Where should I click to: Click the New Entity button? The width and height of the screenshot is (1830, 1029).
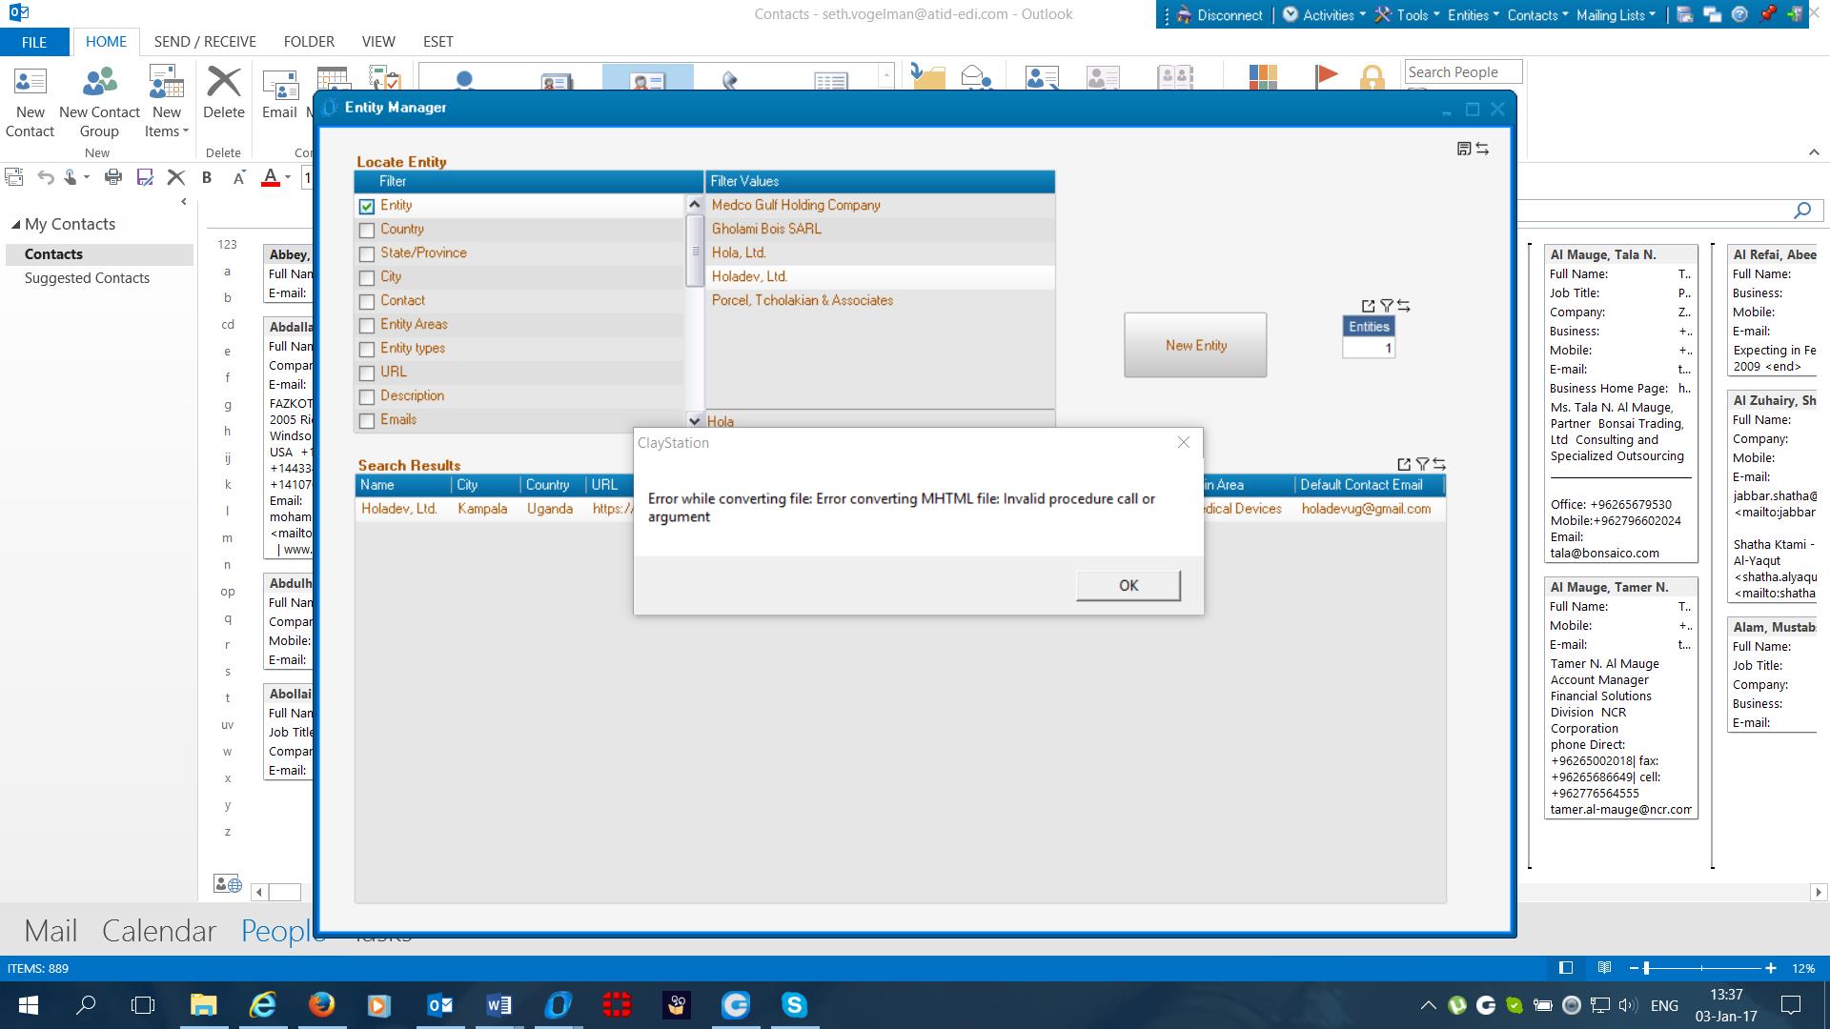point(1195,345)
